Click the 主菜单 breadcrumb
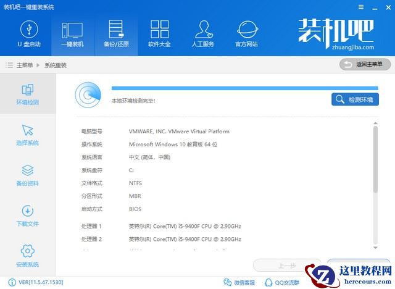 point(25,65)
